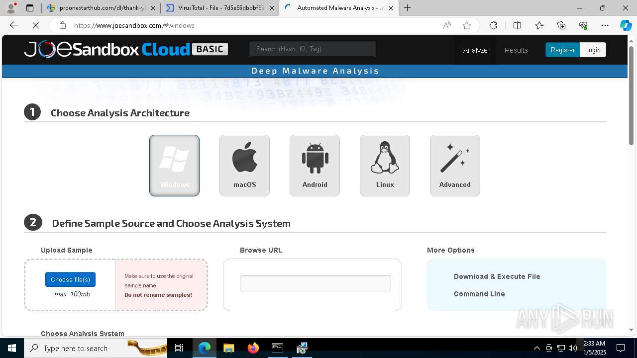Add this page to favorites star
The height and width of the screenshot is (358, 637).
[x=467, y=25]
